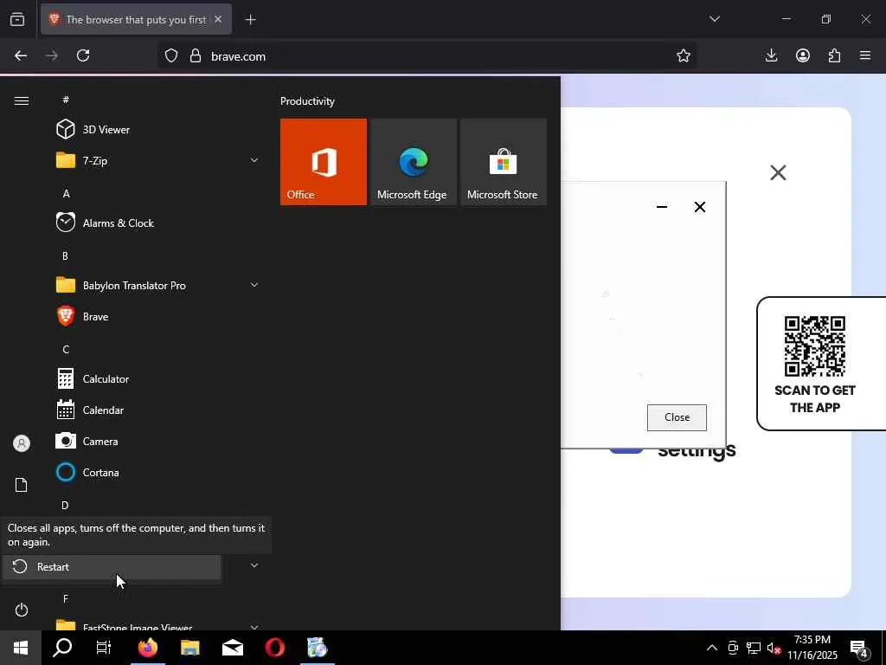Open the notification center
The width and height of the screenshot is (886, 665).
859,649
